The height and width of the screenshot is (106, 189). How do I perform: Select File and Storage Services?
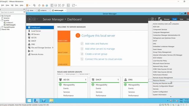point(41,48)
